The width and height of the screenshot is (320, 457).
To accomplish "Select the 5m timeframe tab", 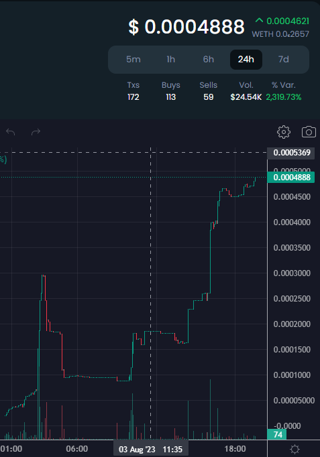I will [x=134, y=60].
